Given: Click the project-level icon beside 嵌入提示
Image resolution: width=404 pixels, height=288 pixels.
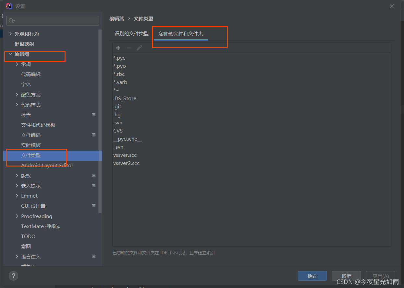Looking at the screenshot, I should click(93, 186).
